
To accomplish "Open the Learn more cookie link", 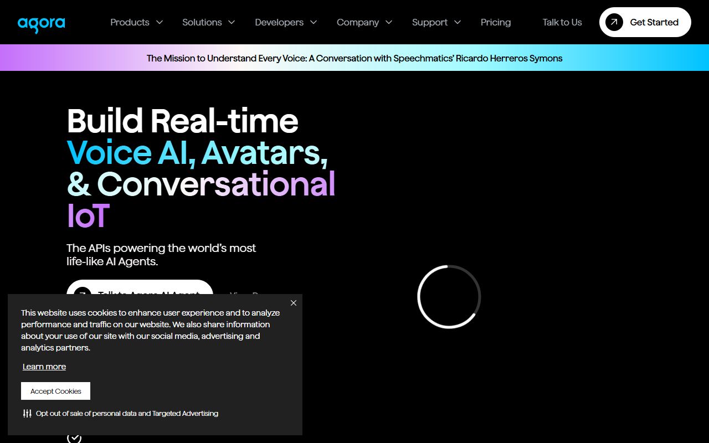I will coord(44,367).
